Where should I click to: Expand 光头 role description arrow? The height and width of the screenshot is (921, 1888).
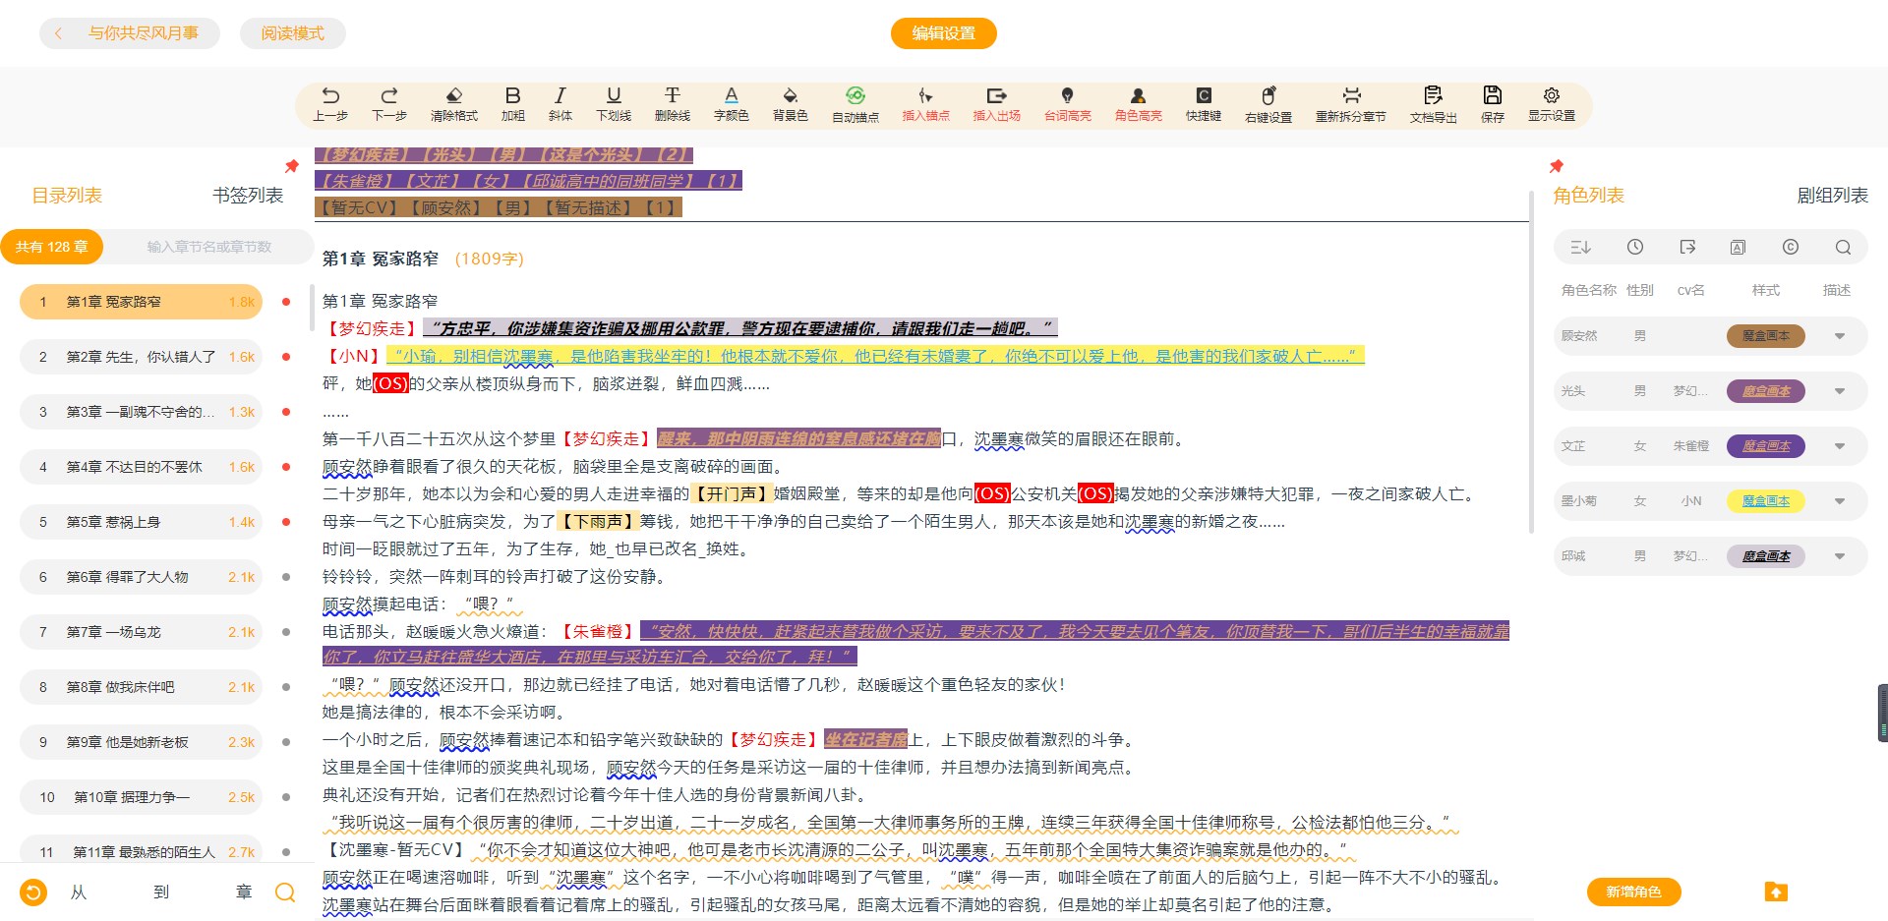click(1839, 391)
